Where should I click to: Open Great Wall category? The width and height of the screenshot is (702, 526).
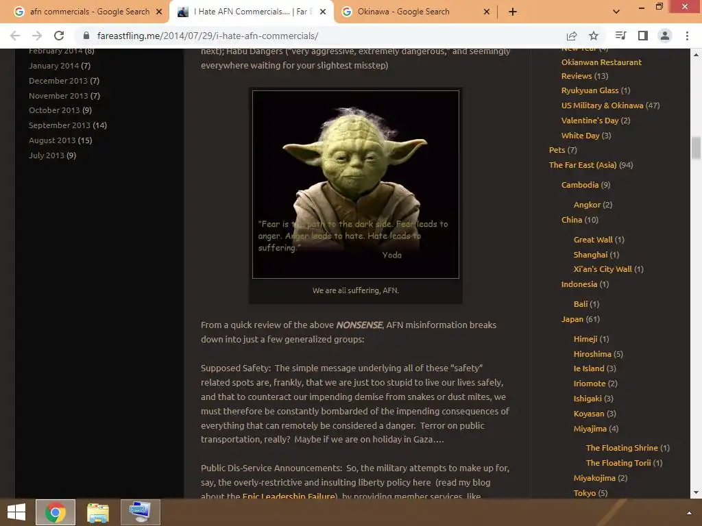[x=593, y=240]
